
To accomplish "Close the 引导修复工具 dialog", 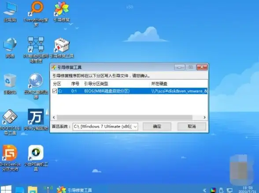I will click(x=202, y=67).
